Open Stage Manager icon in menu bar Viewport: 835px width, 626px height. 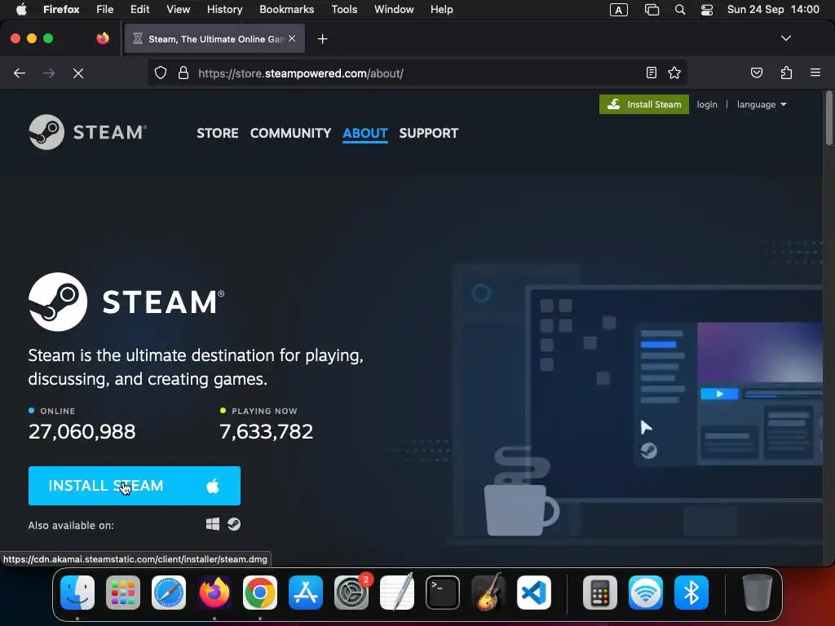[652, 10]
